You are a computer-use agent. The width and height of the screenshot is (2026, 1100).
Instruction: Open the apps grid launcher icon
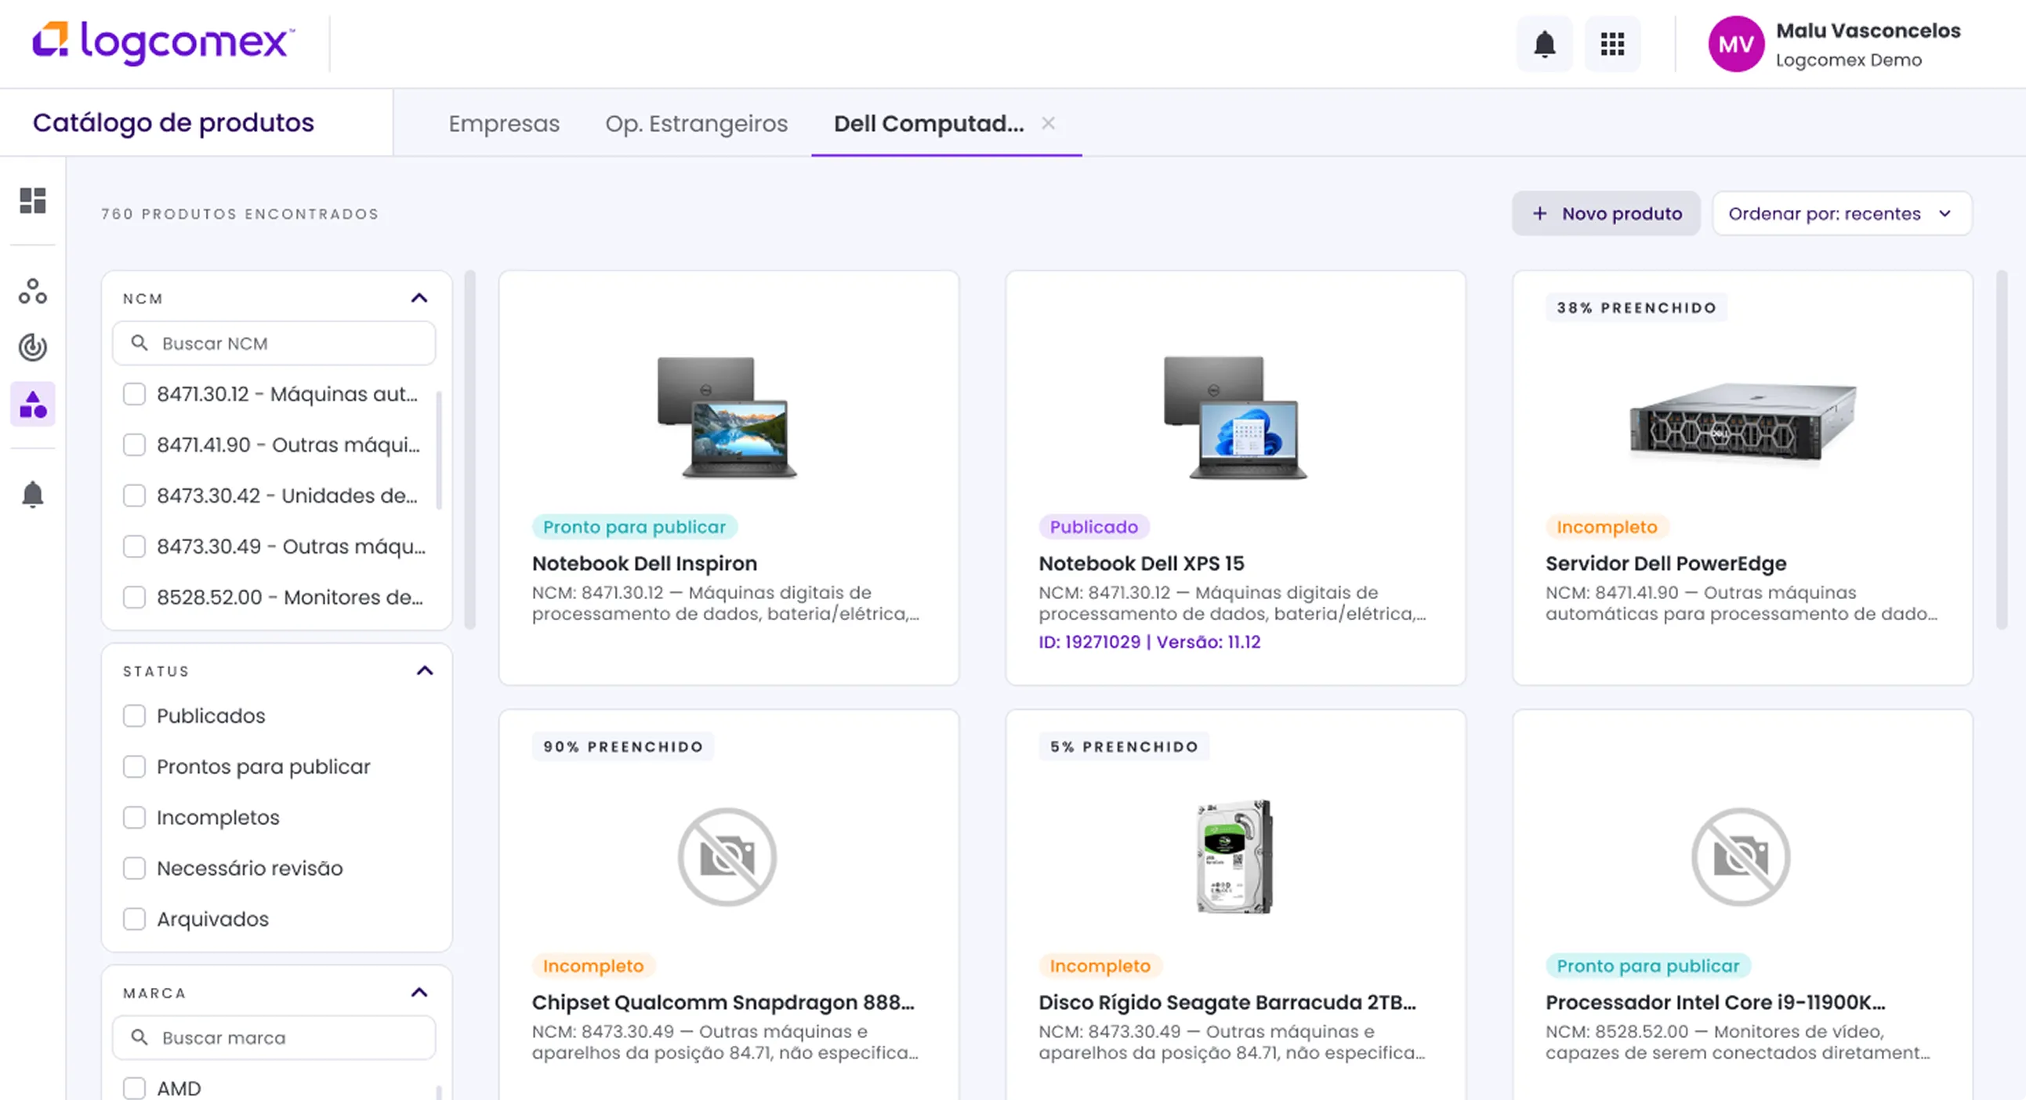(x=1612, y=44)
